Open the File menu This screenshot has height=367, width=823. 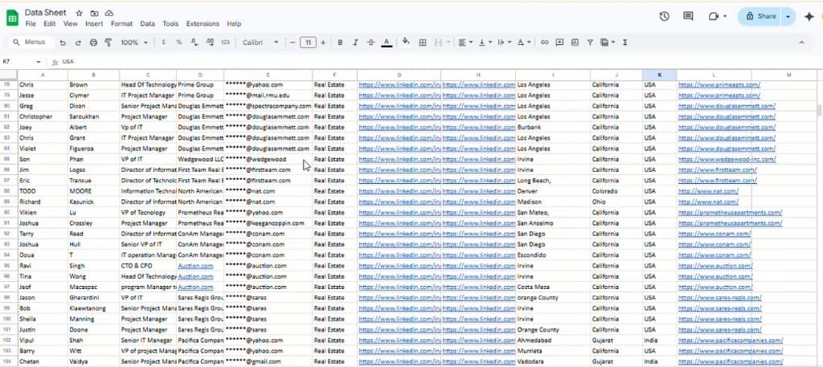tap(31, 24)
